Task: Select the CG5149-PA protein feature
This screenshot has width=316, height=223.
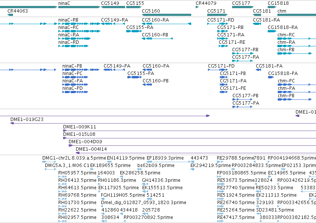Action: pos(114,70)
